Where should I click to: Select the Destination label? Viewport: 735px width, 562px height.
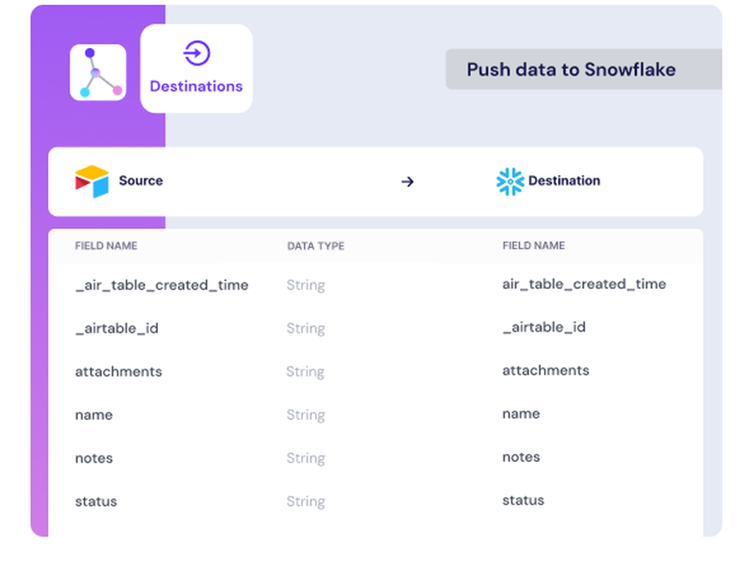tap(564, 181)
